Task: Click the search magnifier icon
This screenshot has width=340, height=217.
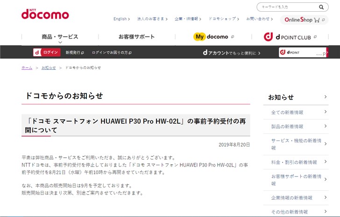Action: click(x=321, y=7)
